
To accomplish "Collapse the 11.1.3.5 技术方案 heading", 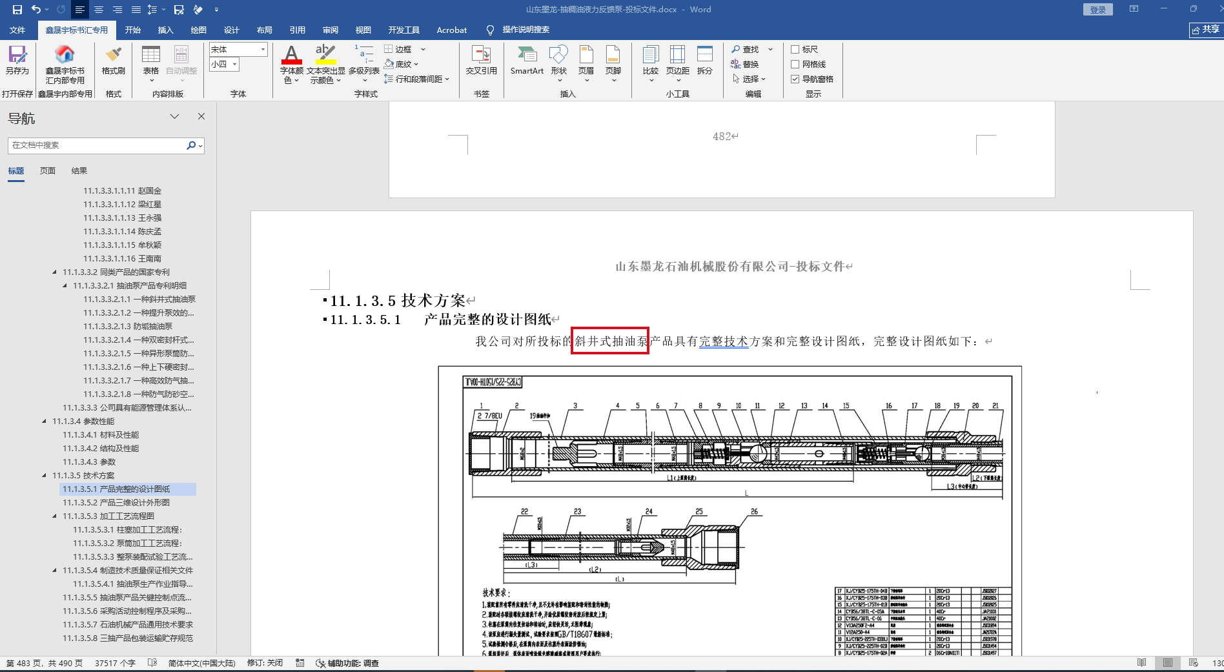I will (45, 476).
